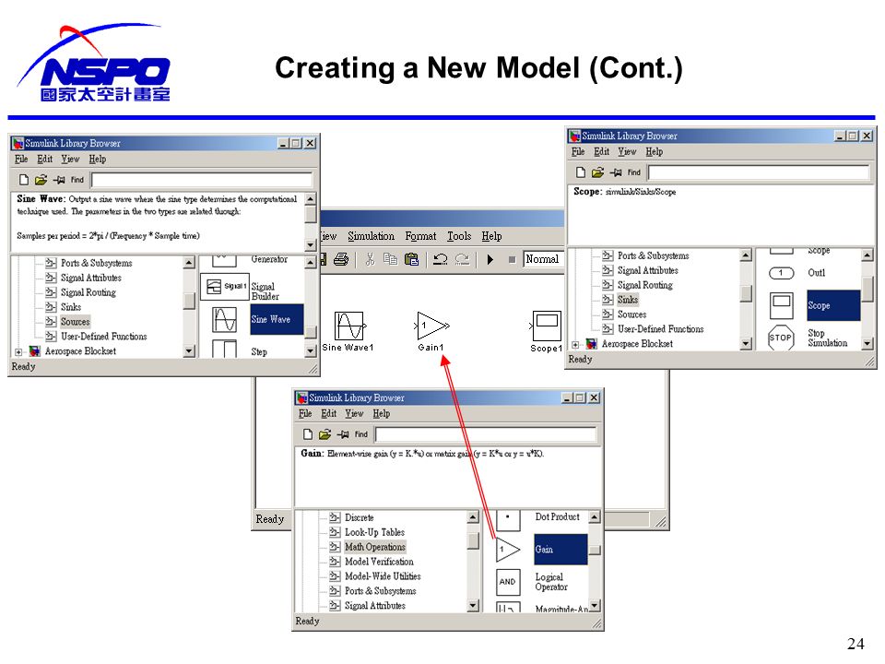Select the Step block icon in library

click(x=225, y=348)
